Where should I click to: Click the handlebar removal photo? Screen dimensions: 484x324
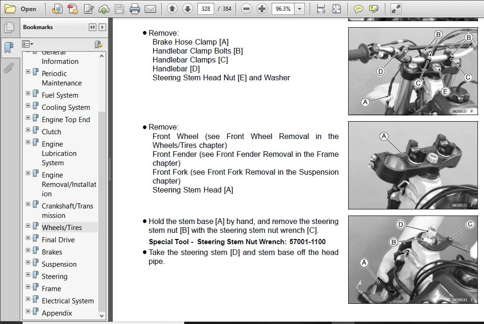pyautogui.click(x=413, y=71)
